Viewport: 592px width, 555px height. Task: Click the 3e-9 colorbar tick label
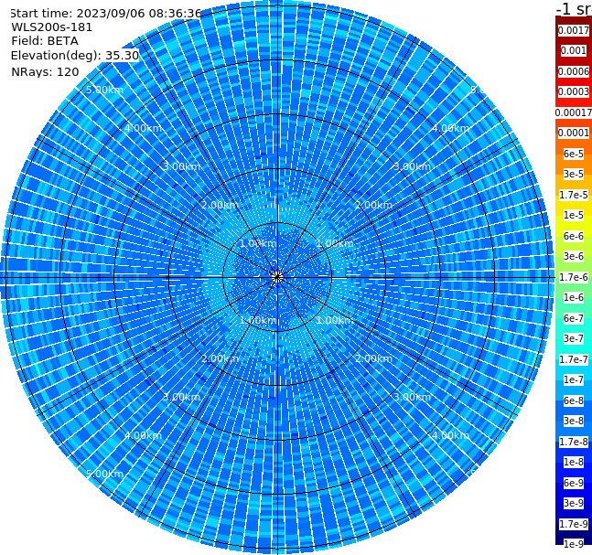(574, 503)
